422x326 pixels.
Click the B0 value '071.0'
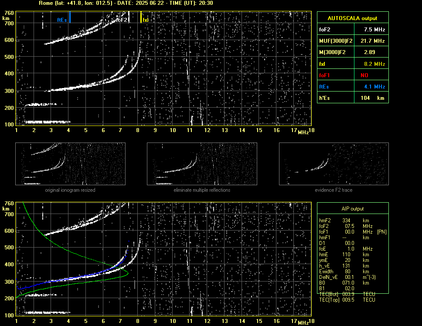coord(348,283)
